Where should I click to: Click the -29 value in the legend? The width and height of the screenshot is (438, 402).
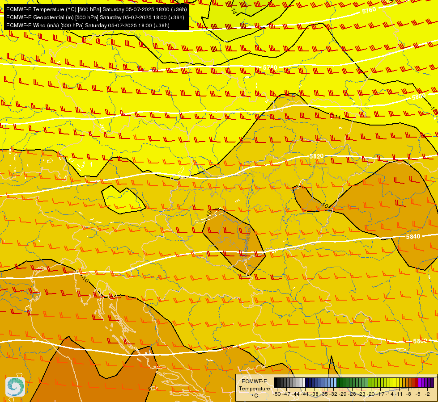tap(343, 394)
